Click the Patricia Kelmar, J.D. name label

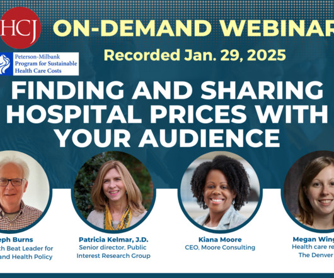click(113, 240)
